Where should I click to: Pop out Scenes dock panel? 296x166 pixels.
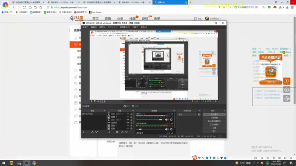coord(104,111)
